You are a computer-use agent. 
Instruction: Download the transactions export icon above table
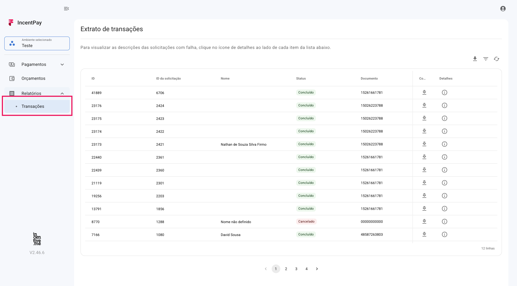(475, 59)
